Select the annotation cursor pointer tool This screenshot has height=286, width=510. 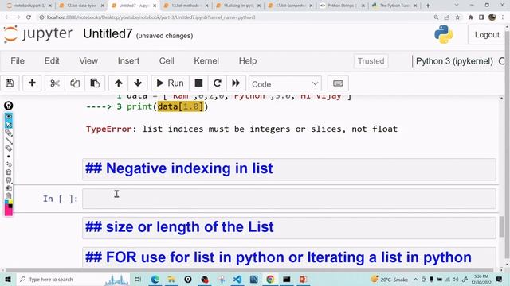[x=9, y=124]
